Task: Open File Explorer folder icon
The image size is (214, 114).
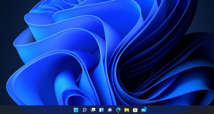Action: [x=127, y=110]
